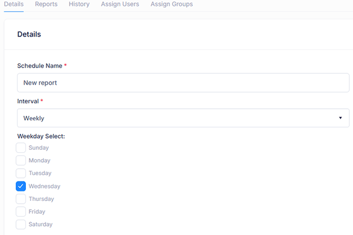Image resolution: width=353 pixels, height=235 pixels.
Task: Mark the Saturday checkbox
Action: 21,224
